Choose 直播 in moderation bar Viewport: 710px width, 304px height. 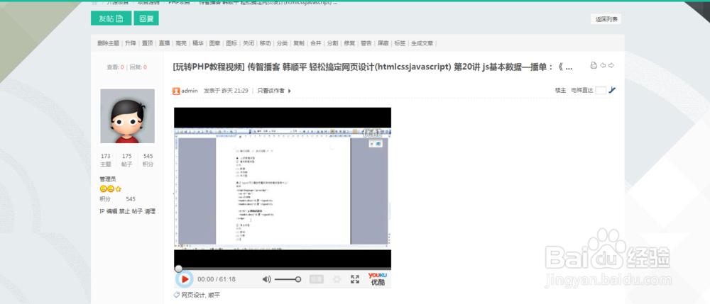(x=164, y=43)
